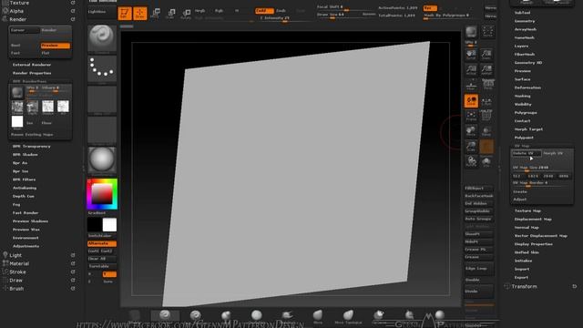Image resolution: width=583 pixels, height=328 pixels.
Task: Click the Zoom canvas icon
Action: (486, 55)
